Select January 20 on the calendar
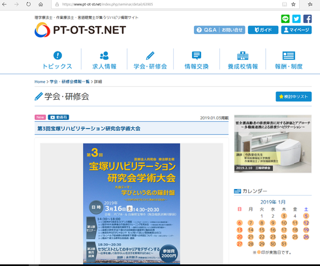 tap(240, 237)
